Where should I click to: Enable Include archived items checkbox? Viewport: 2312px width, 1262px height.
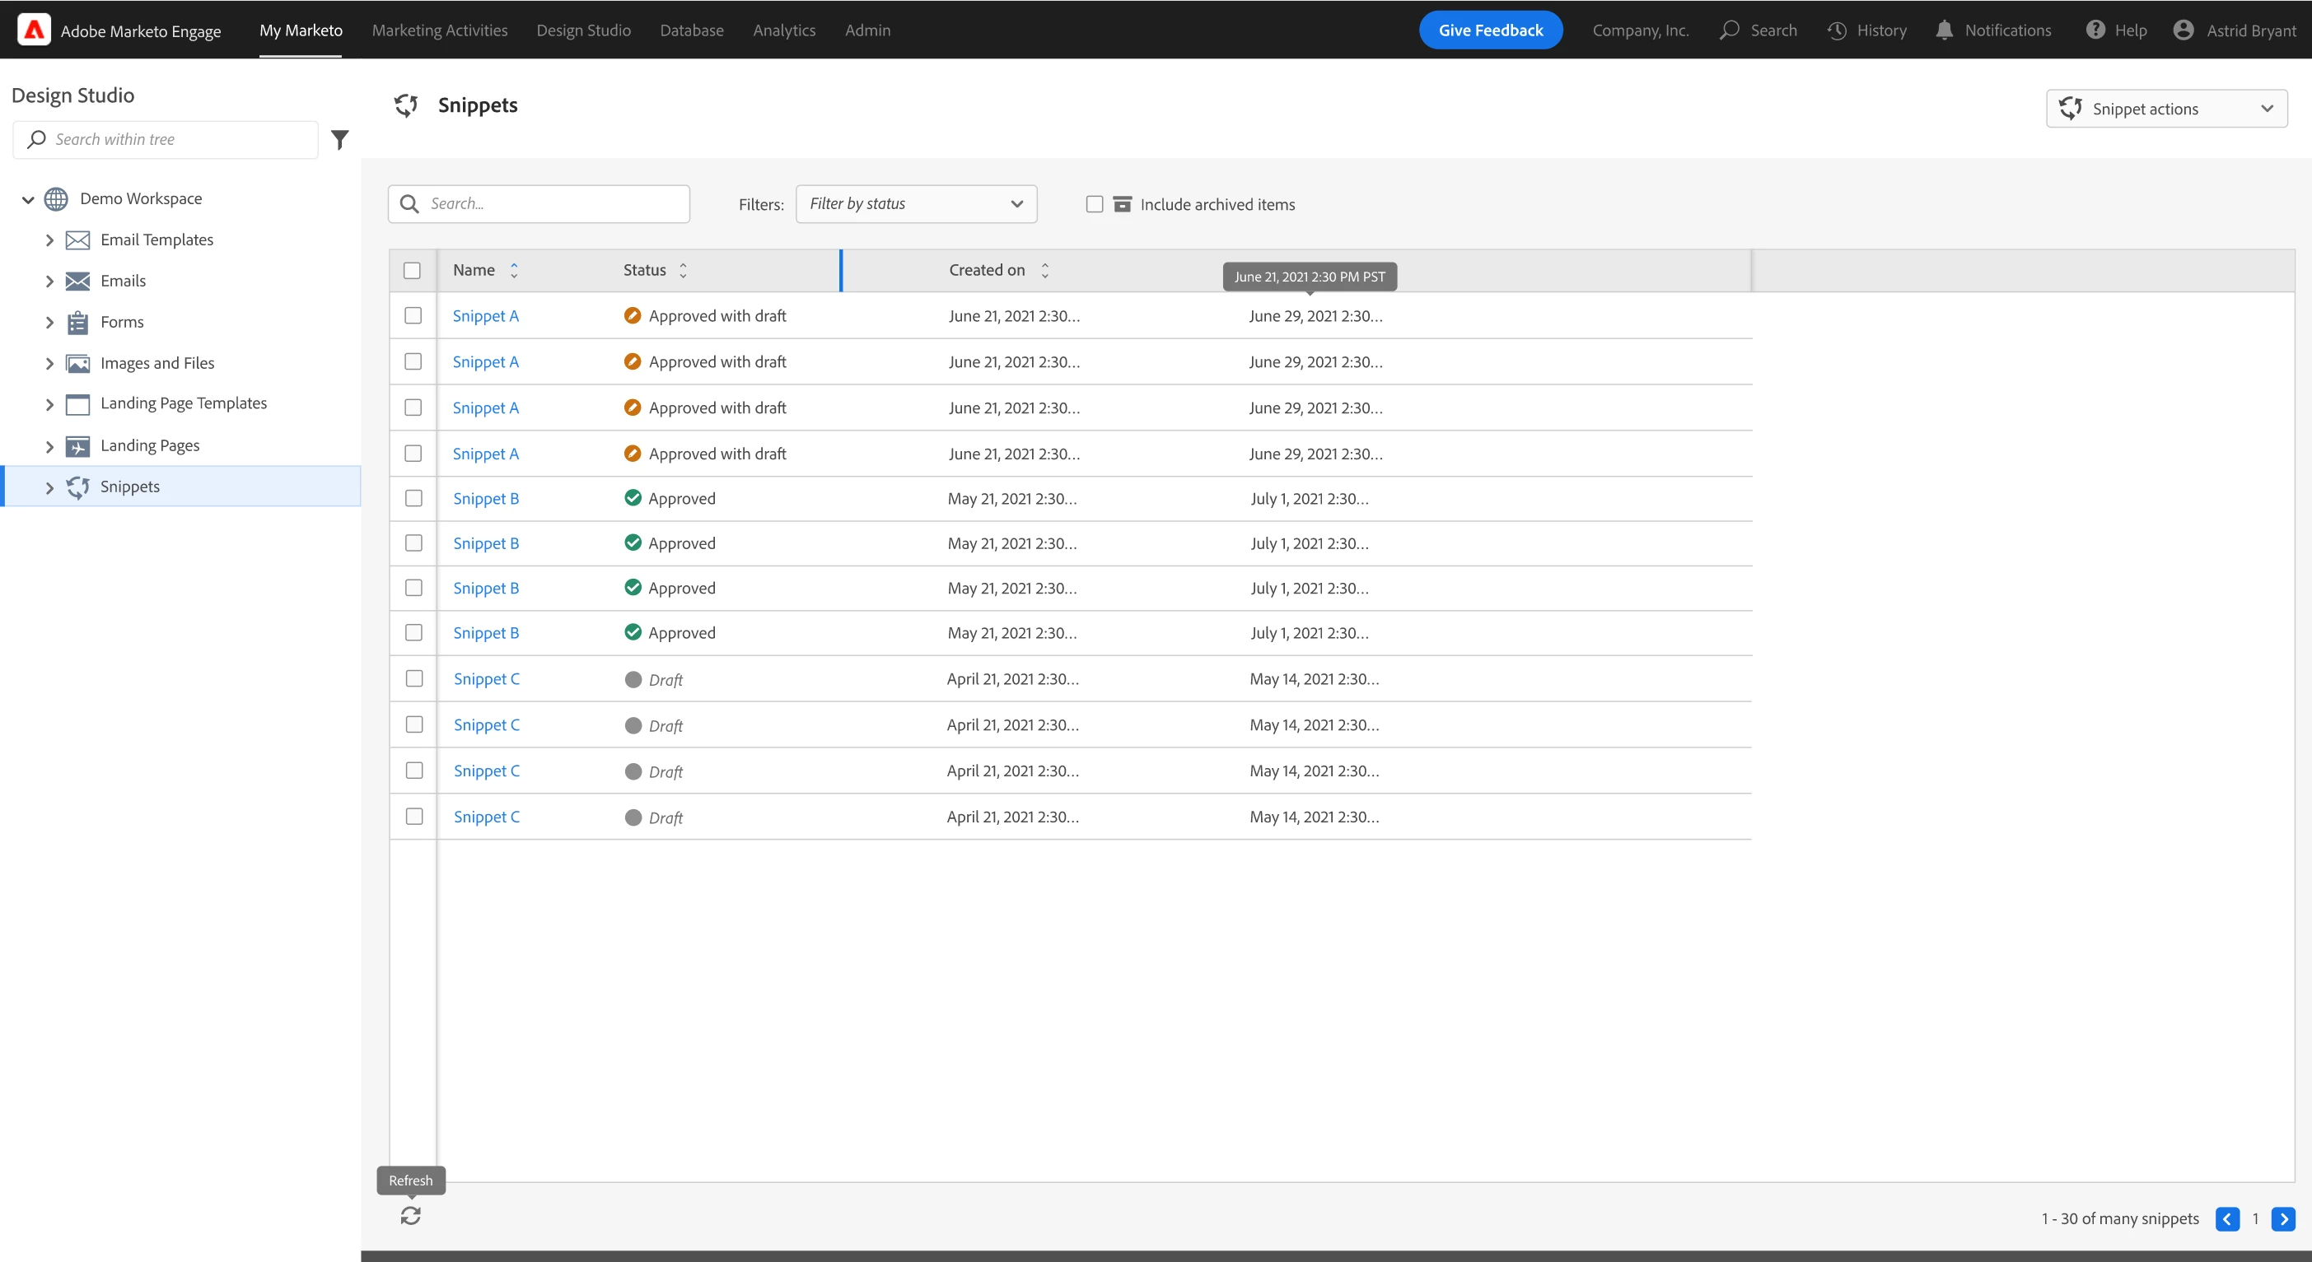1094,204
